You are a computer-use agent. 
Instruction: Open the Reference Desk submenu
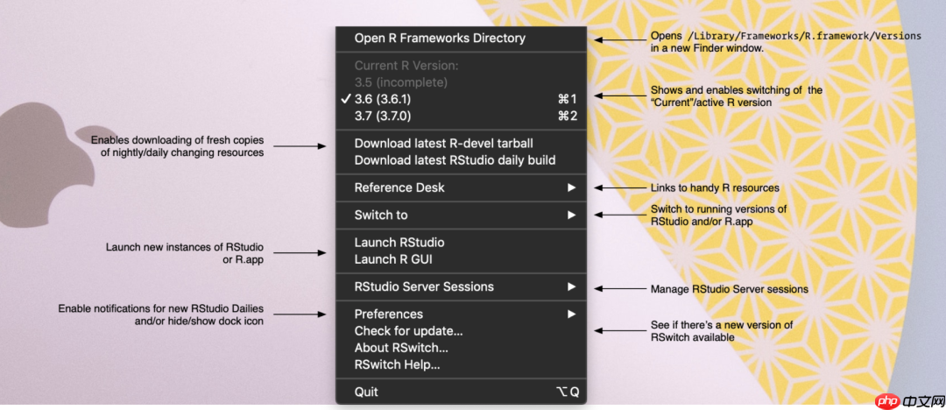(x=461, y=187)
